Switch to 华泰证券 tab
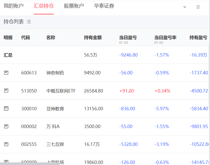 click(104, 6)
